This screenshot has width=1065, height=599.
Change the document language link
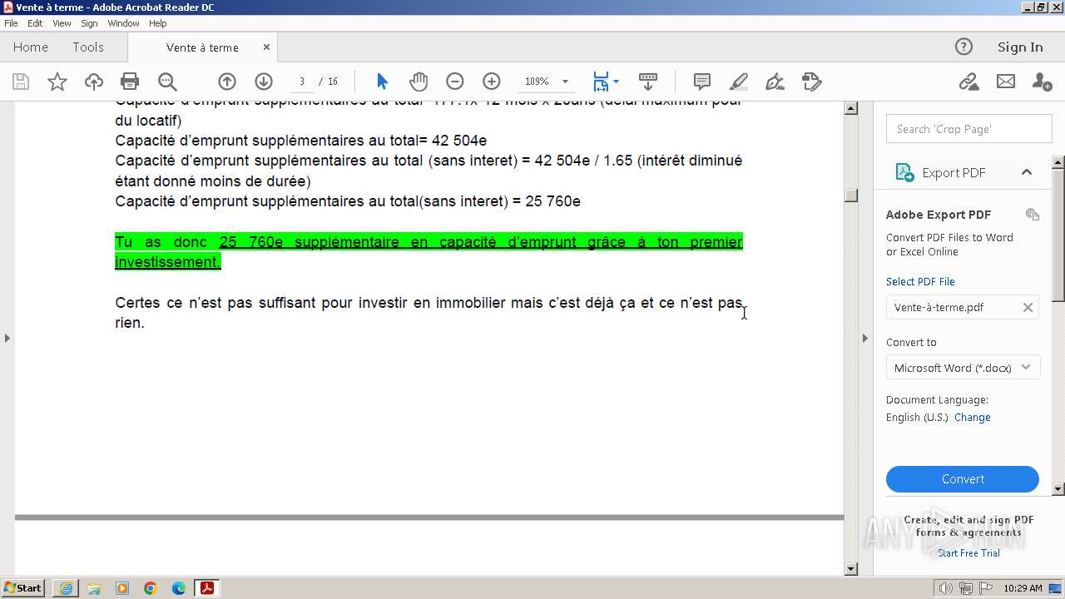[972, 417]
